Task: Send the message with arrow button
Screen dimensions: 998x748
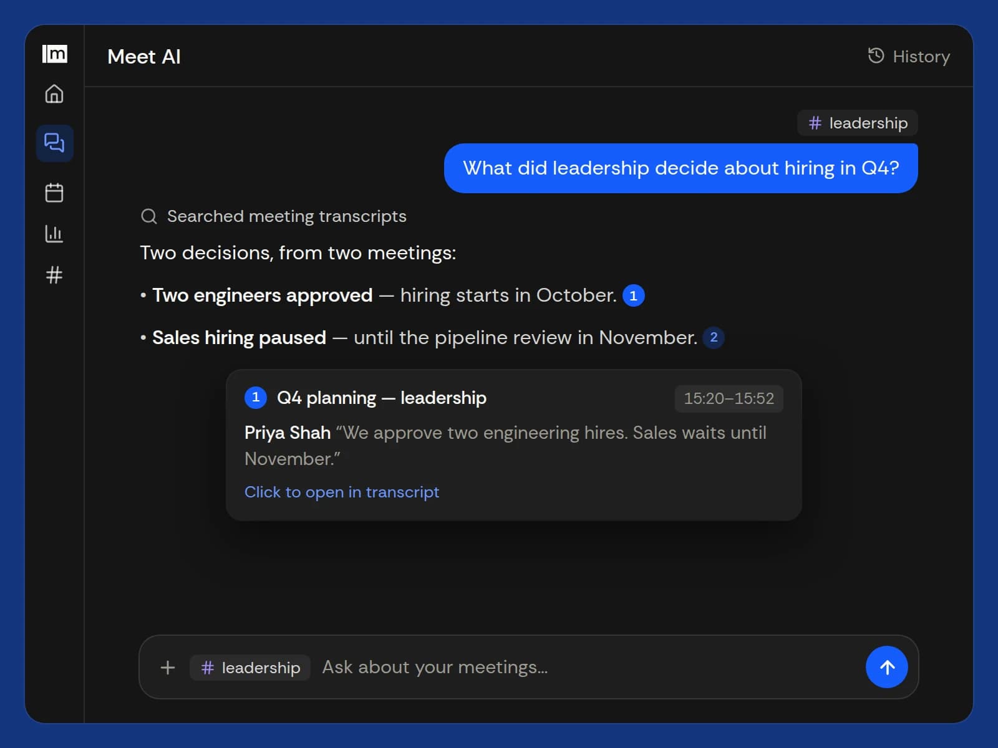Action: tap(886, 667)
